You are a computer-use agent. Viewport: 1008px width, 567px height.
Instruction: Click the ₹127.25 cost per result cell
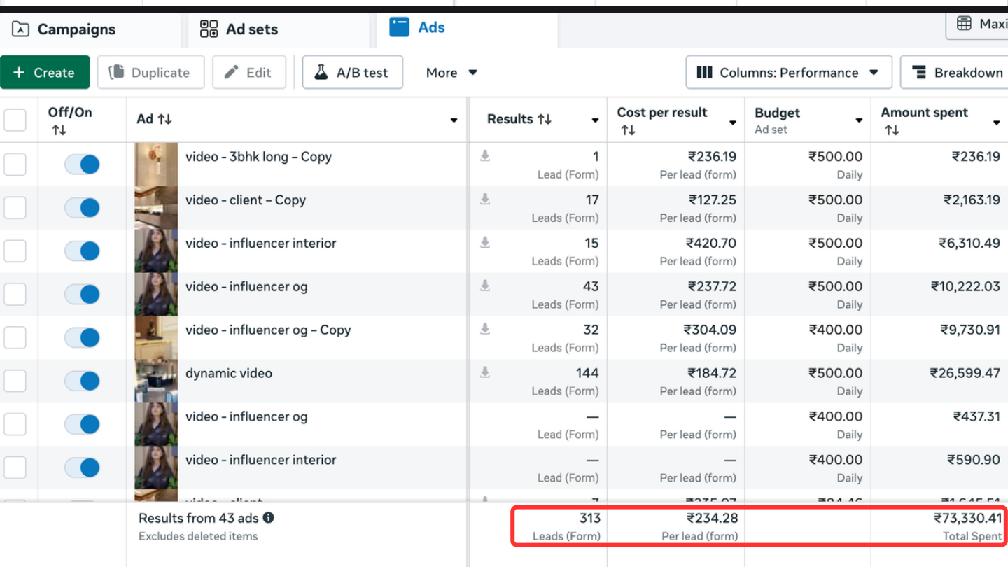(x=713, y=199)
